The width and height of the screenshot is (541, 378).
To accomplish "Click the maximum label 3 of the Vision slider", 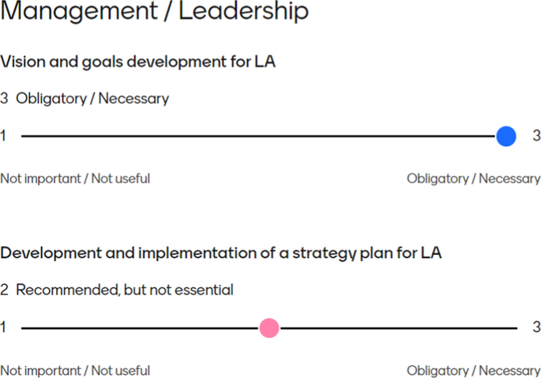I will [x=536, y=137].
